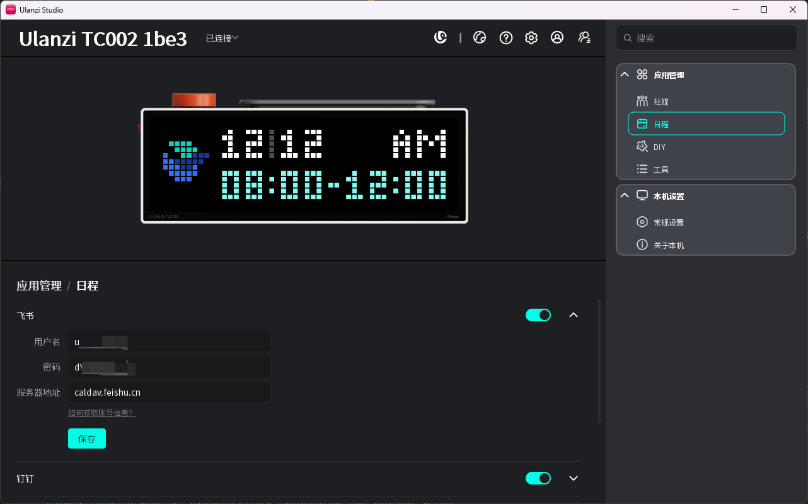This screenshot has height=504, width=808.
Task: Collapse the 应用管理 sidebar group
Action: point(625,74)
